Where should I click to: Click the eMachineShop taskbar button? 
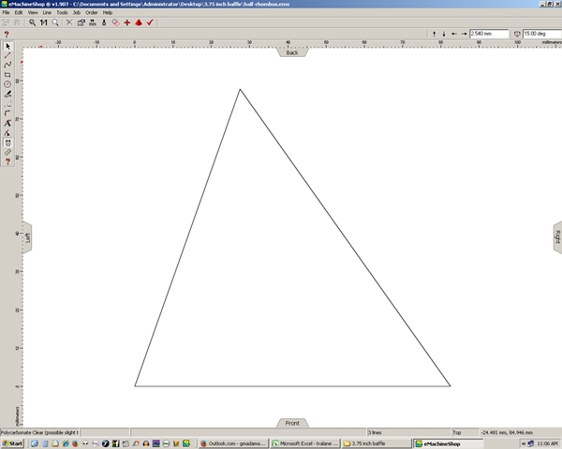449,443
